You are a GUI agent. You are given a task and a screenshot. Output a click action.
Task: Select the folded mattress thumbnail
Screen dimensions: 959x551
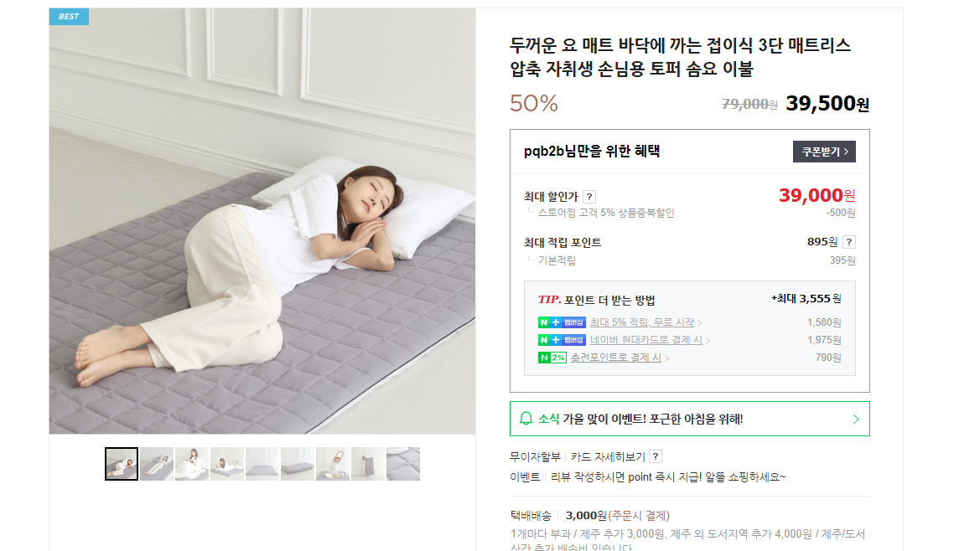pos(298,464)
